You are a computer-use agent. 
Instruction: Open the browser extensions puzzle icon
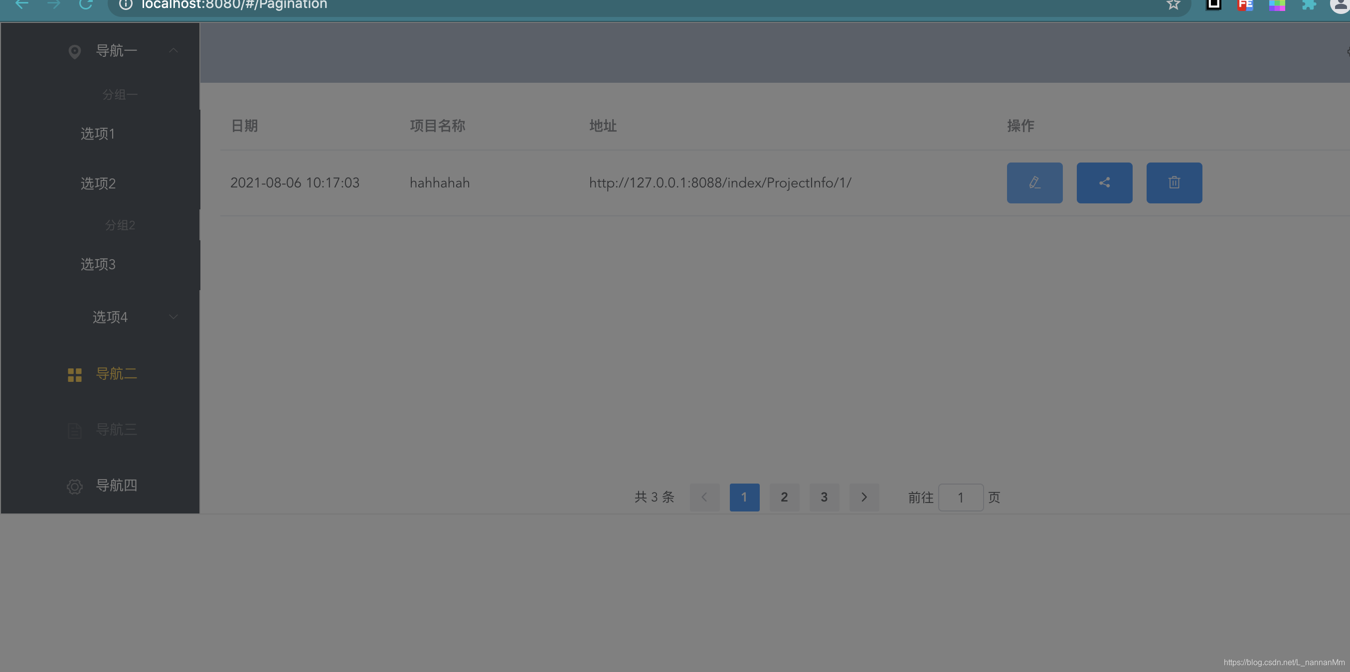1309,4
